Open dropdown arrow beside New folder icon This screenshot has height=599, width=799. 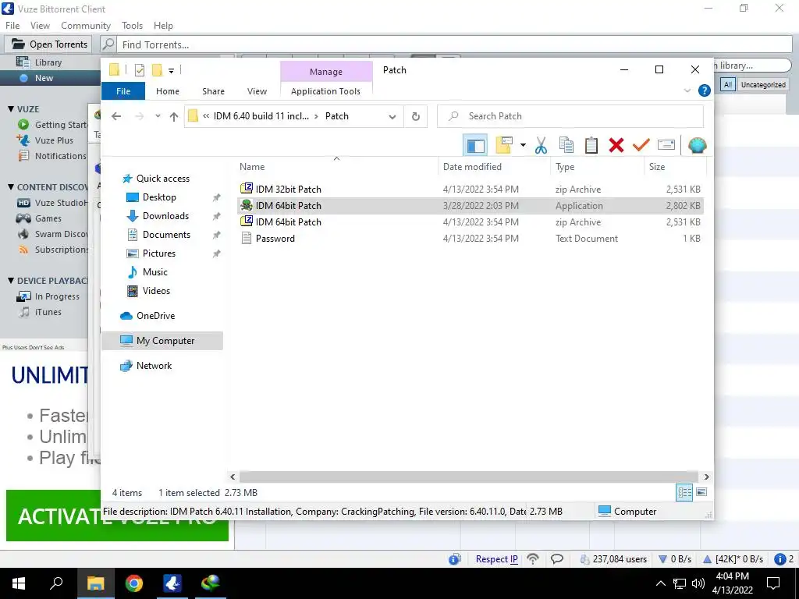tap(523, 146)
